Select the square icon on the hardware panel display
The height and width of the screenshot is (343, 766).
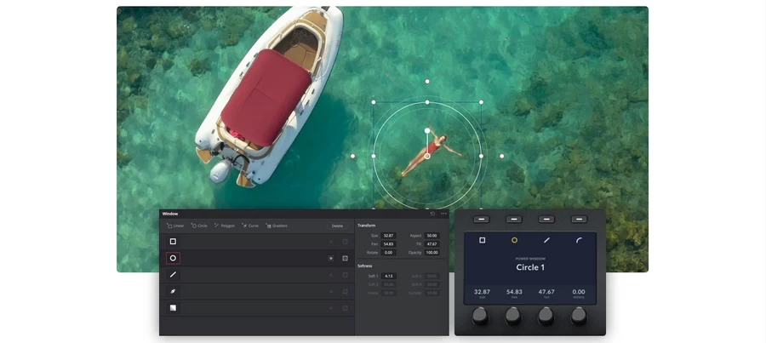483,240
